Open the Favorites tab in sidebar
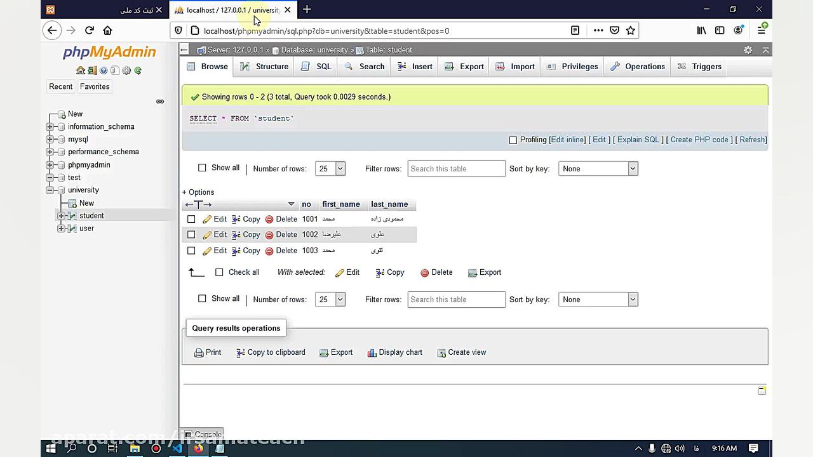 point(95,86)
